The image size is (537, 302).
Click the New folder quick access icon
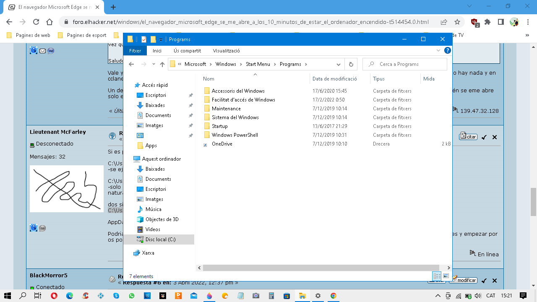tap(153, 39)
